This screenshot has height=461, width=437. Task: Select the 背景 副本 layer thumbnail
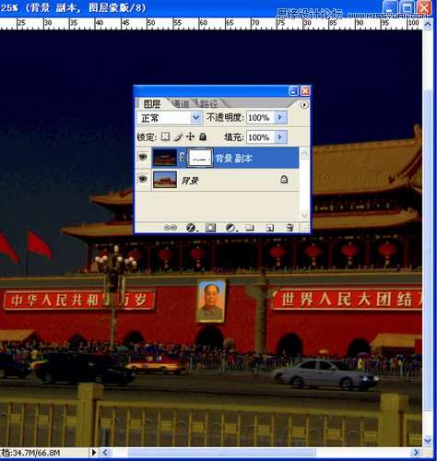(165, 158)
